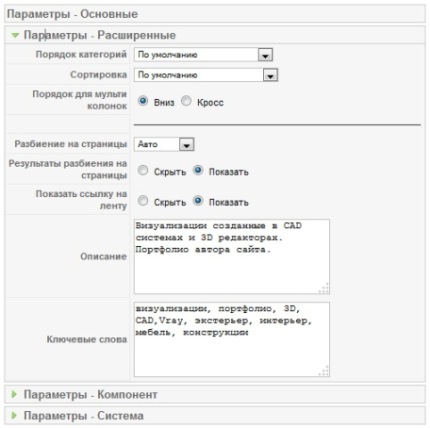Expand the green arrow beside Параметры - Компонент
This screenshot has width=430, height=428.
pos(14,394)
